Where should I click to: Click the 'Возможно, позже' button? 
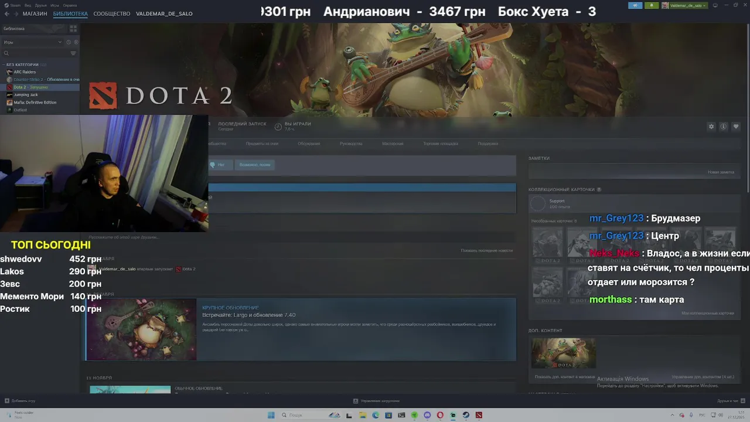[x=255, y=165]
